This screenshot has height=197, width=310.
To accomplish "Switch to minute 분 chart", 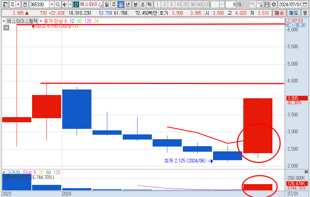I will point(136,4).
